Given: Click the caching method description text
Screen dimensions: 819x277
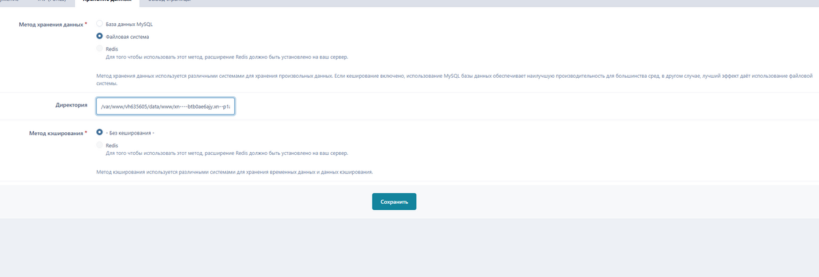Looking at the screenshot, I should (238, 172).
